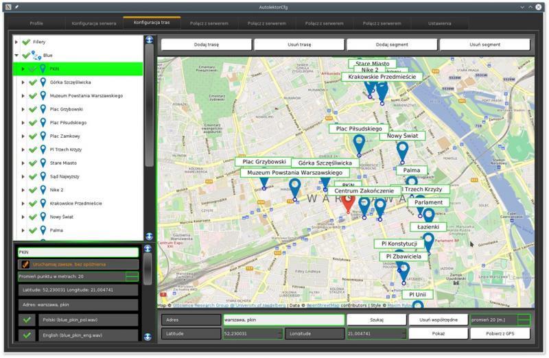Click the promień 20 m radius stepper

(x=524, y=320)
